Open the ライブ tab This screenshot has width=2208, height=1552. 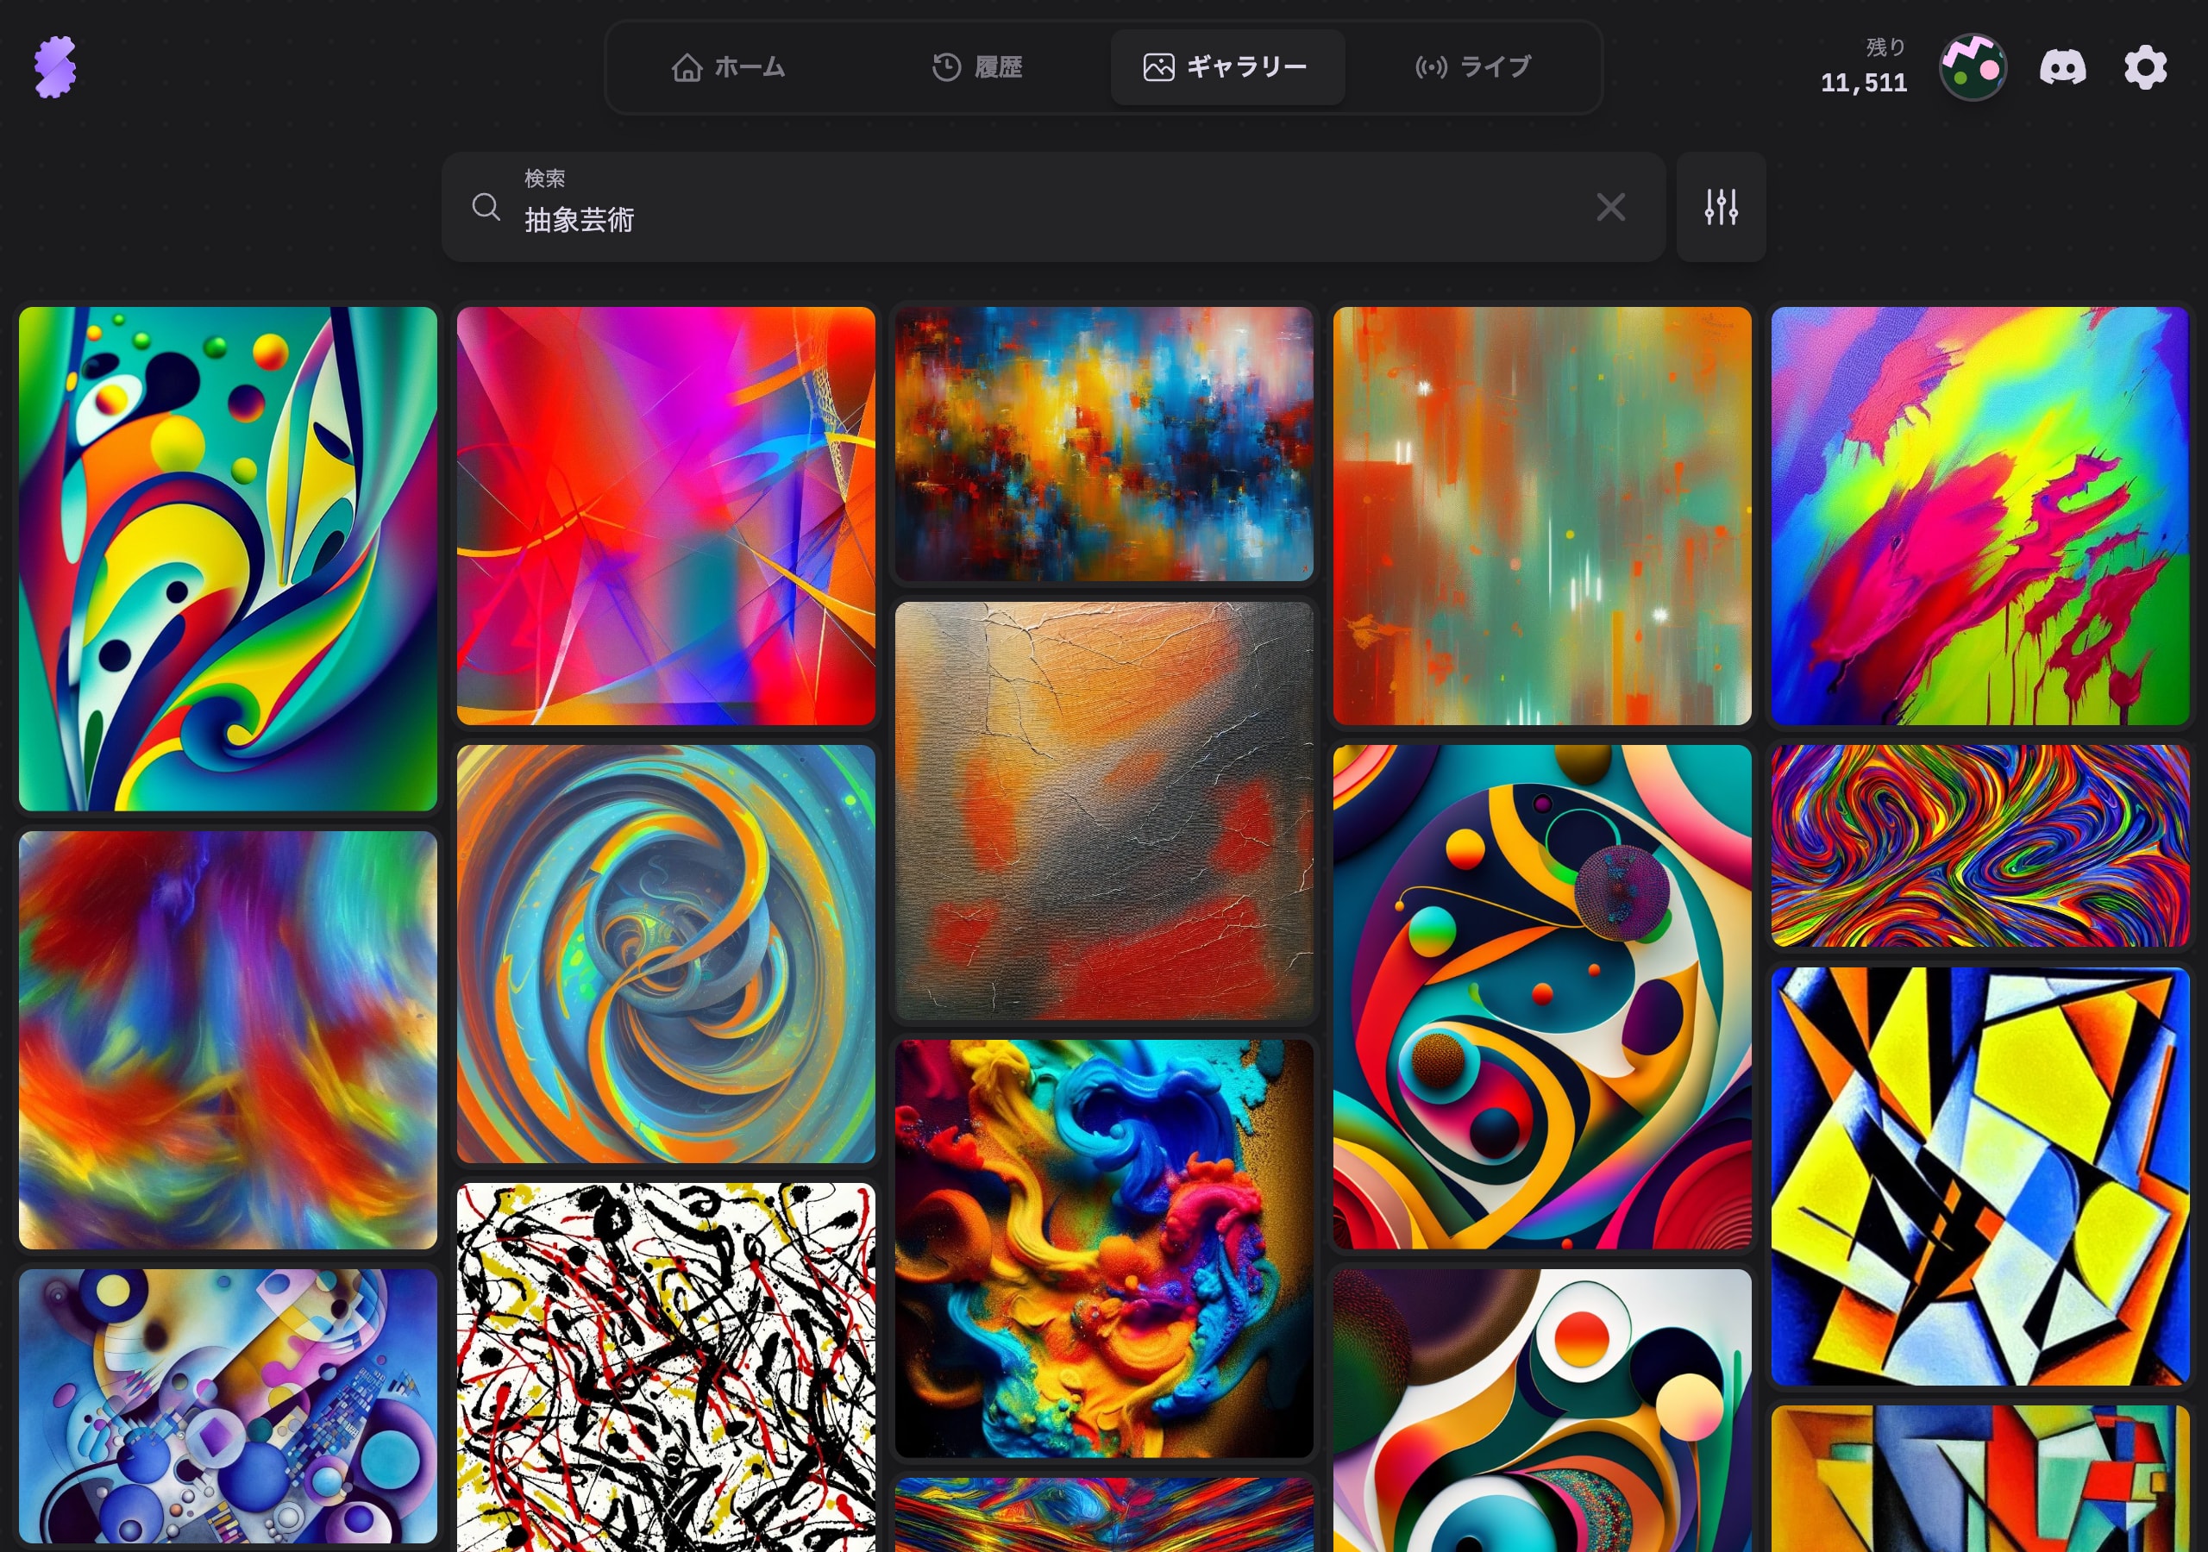[1470, 67]
